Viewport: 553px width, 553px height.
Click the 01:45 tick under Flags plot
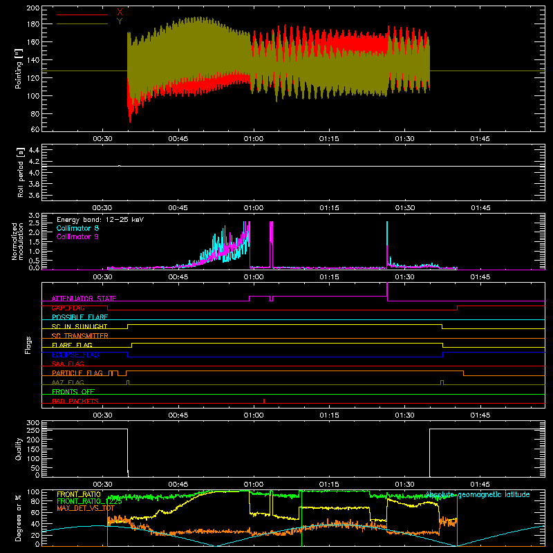tap(480, 415)
